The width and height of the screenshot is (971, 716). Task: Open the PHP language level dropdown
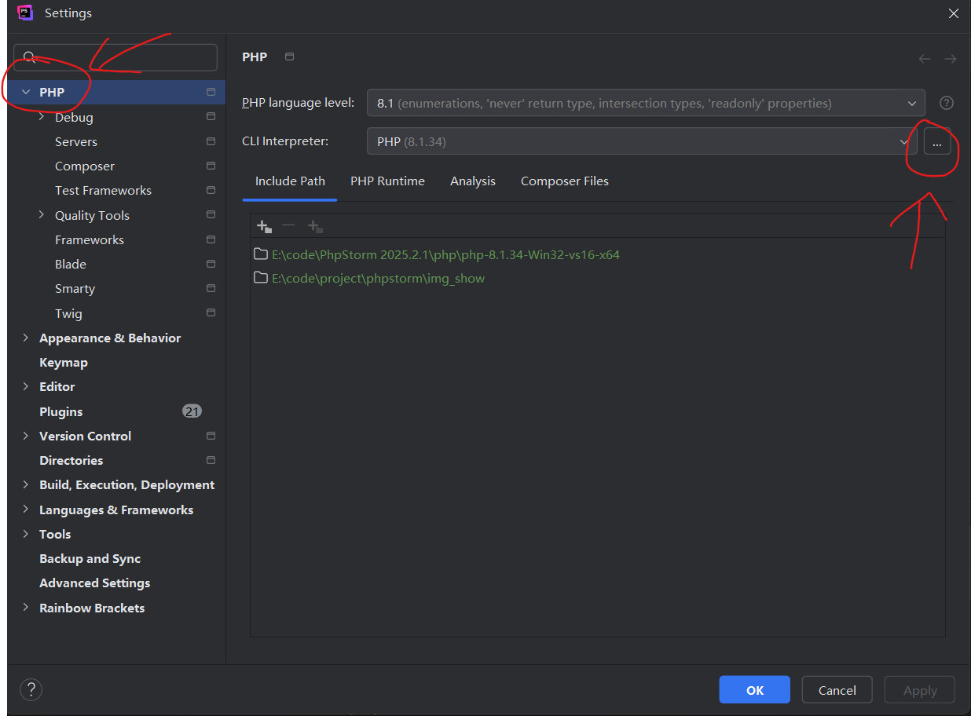tap(911, 103)
